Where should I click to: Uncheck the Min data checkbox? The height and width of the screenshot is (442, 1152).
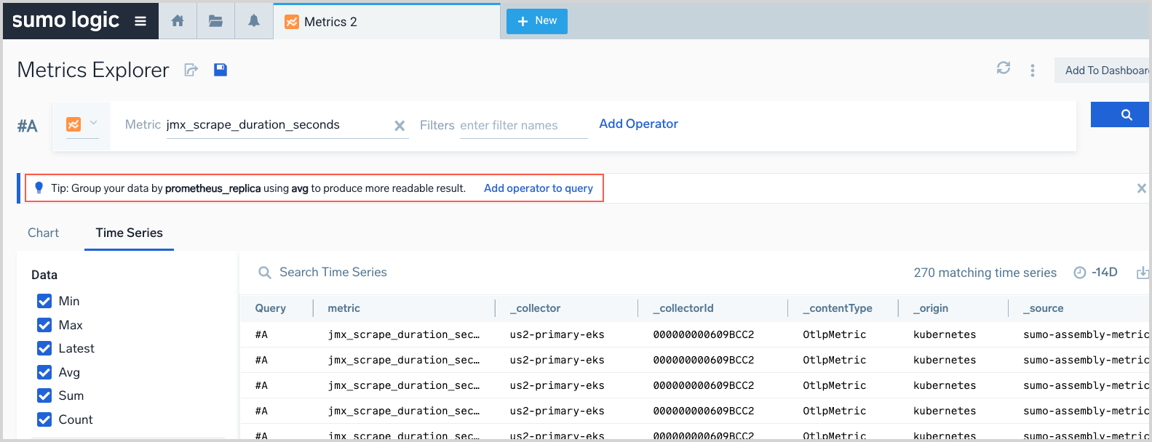[x=44, y=301]
